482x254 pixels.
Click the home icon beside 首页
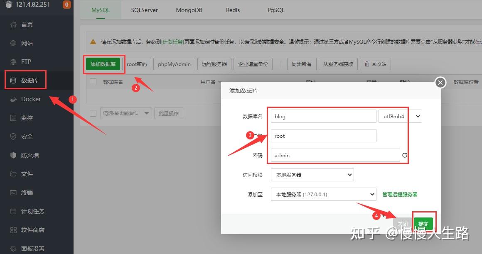coord(13,24)
